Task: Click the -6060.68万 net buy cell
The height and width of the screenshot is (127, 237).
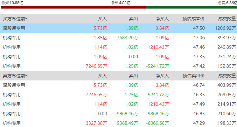Action: [x=157, y=123]
